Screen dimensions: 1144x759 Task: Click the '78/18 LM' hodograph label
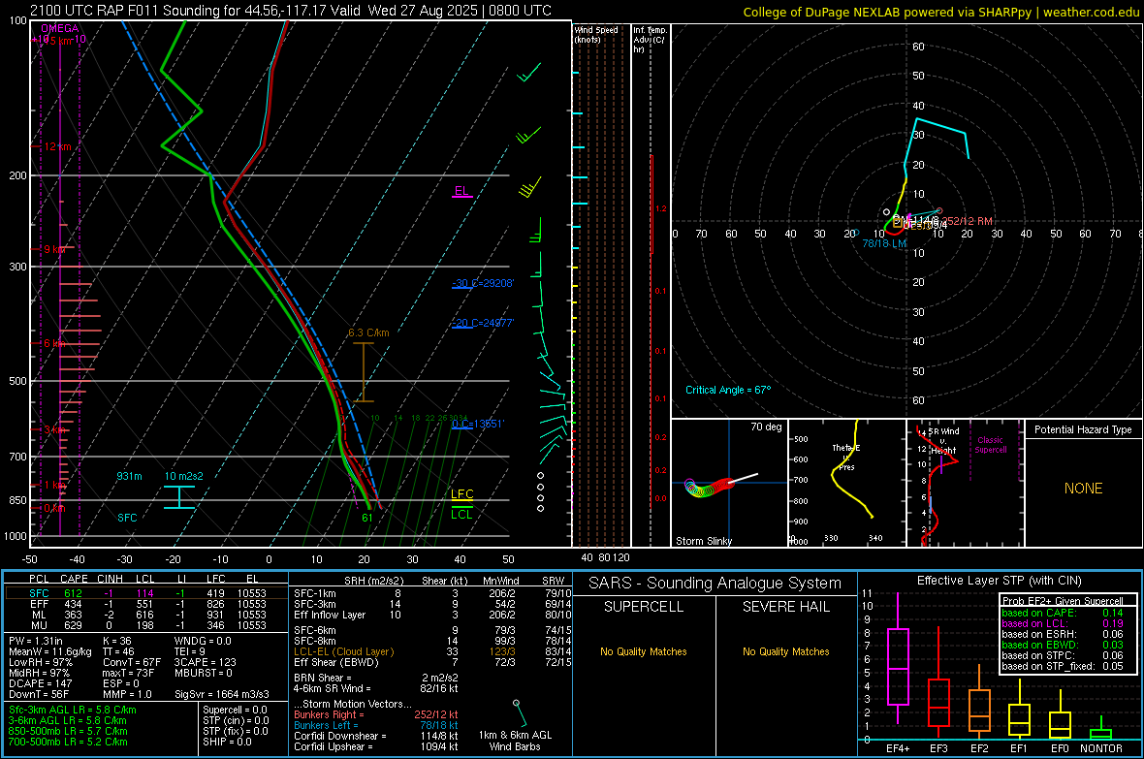[x=884, y=243]
